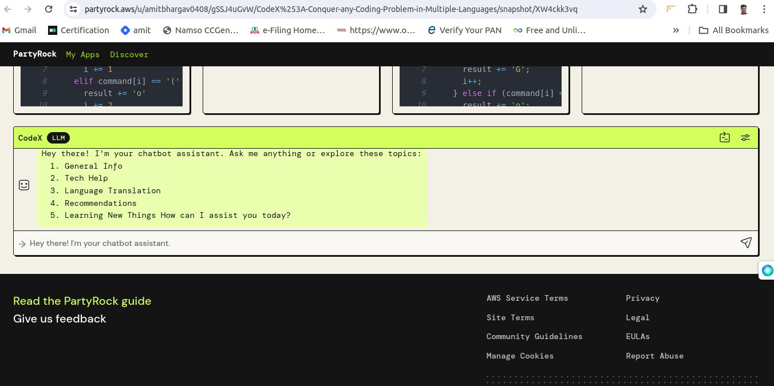Click the chatbot smiley avatar icon
Screen dimensions: 774x386
[x=24, y=185]
